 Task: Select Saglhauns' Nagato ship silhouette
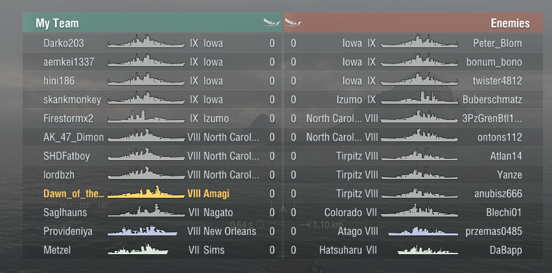[146, 211]
